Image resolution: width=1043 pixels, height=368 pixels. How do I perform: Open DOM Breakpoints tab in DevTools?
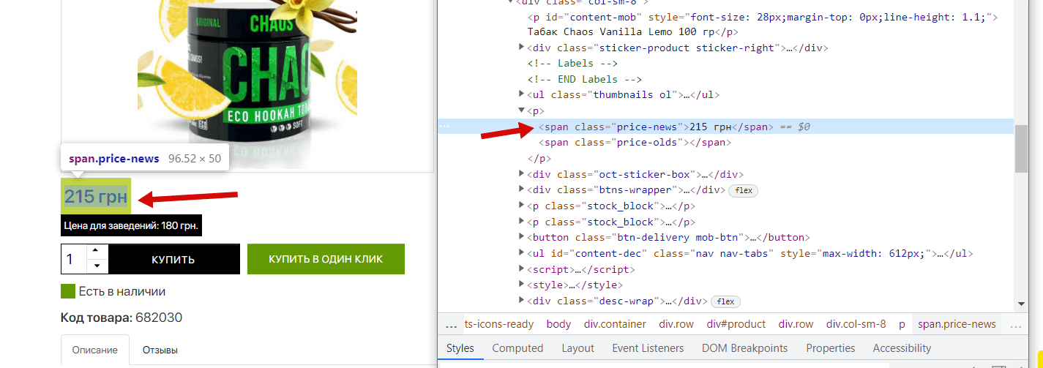(x=744, y=348)
